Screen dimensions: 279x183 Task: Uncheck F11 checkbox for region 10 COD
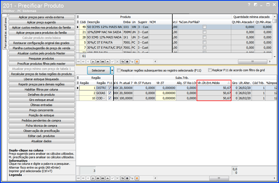pos(110,98)
